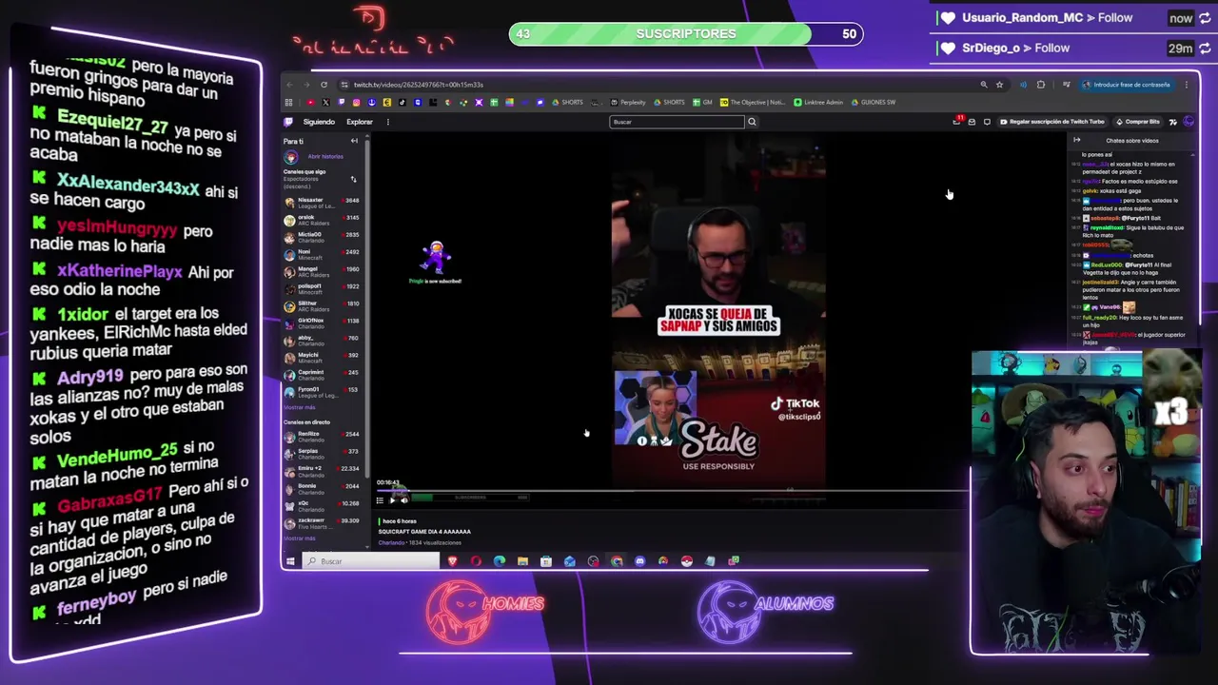Open Mangel channel in sidebar

tap(323, 271)
